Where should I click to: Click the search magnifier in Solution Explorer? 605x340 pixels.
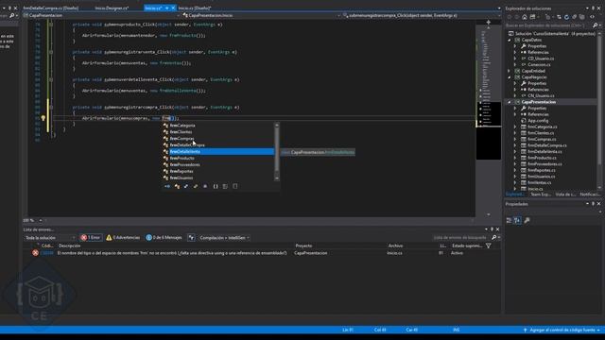click(x=595, y=25)
